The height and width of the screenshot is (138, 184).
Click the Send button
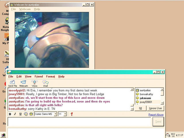[158, 122]
